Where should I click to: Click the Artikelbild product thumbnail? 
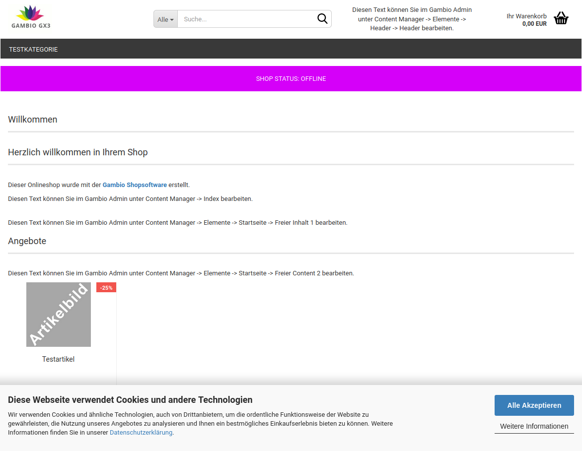pos(59,315)
